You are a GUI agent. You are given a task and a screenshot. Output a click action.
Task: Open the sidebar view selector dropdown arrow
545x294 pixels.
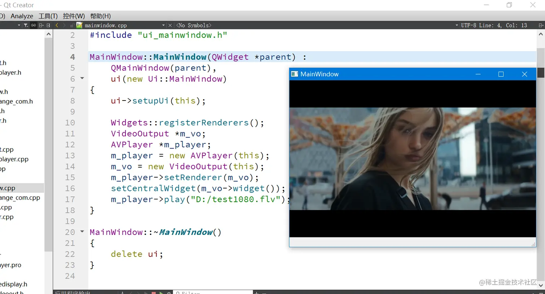(19, 25)
